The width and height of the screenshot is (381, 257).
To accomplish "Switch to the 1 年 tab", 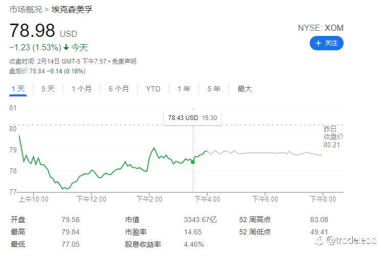I will pos(184,89).
